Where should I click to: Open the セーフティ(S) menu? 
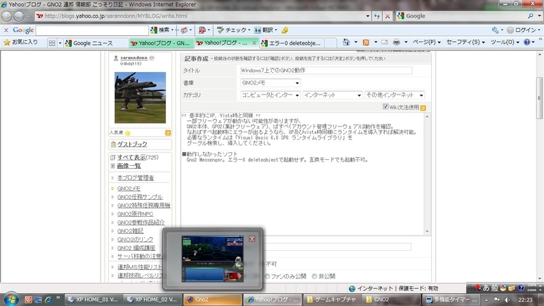[465, 42]
